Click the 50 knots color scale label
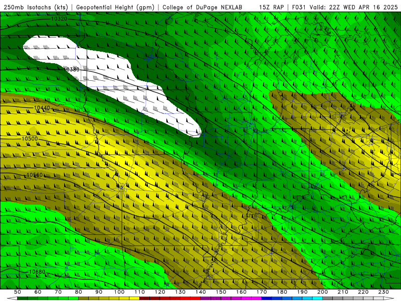Viewport: 401px width, 301px height. point(18,292)
